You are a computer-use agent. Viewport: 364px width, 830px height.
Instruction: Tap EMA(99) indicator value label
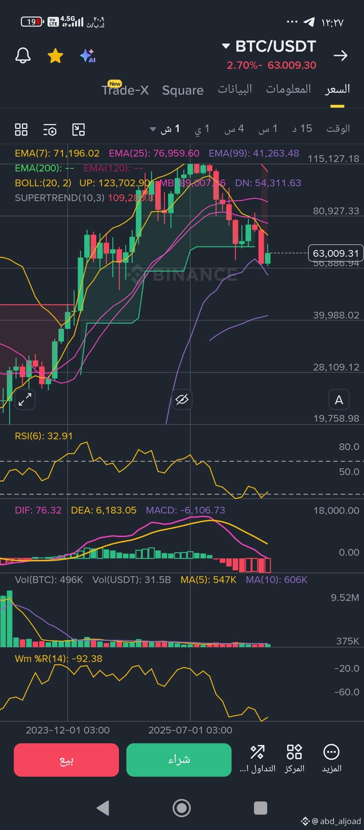pos(254,153)
